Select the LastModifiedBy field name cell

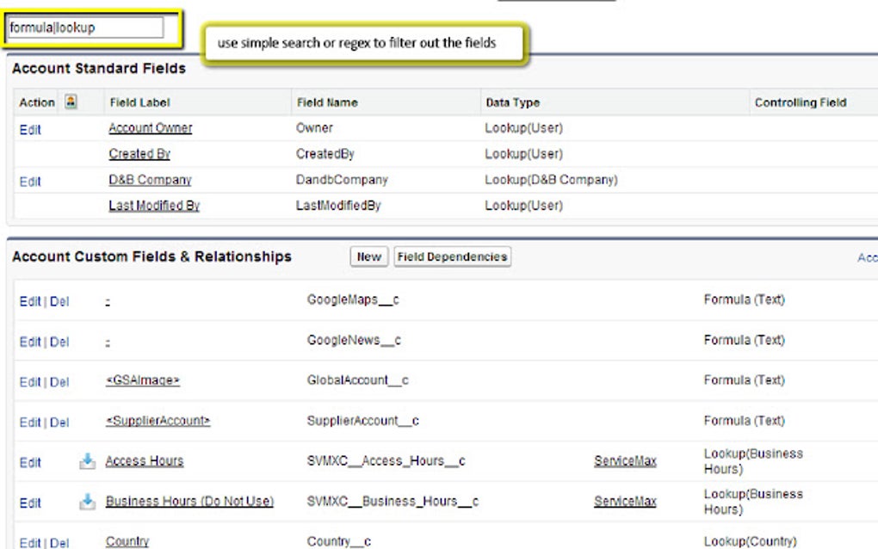(338, 206)
